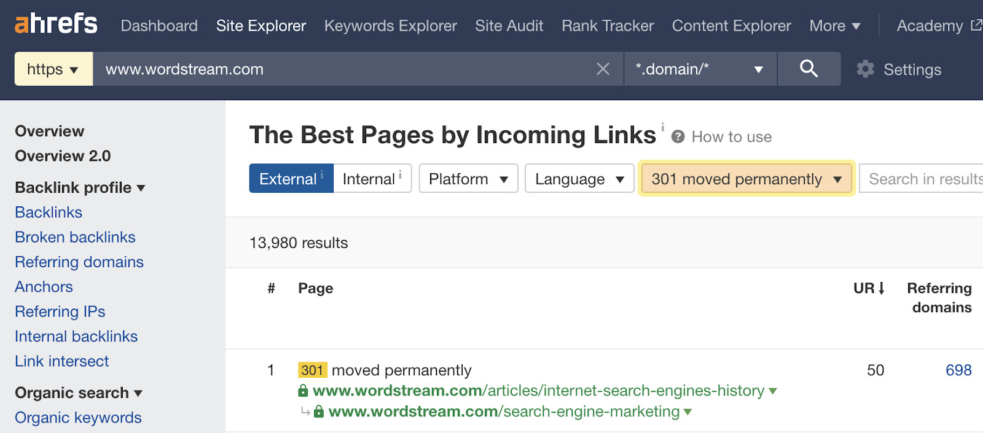Click the Ahrefs logo
The height and width of the screenshot is (433, 983).
click(x=56, y=25)
